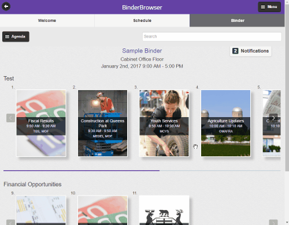289x225 pixels.
Task: Open the Youth Services card
Action: pyautogui.click(x=164, y=123)
